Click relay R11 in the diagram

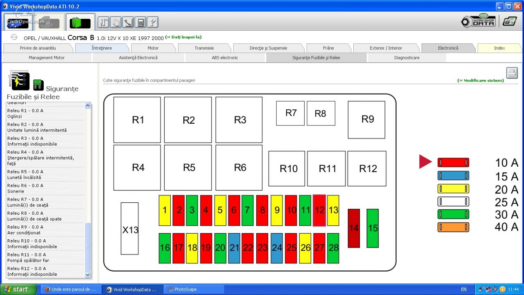click(326, 168)
